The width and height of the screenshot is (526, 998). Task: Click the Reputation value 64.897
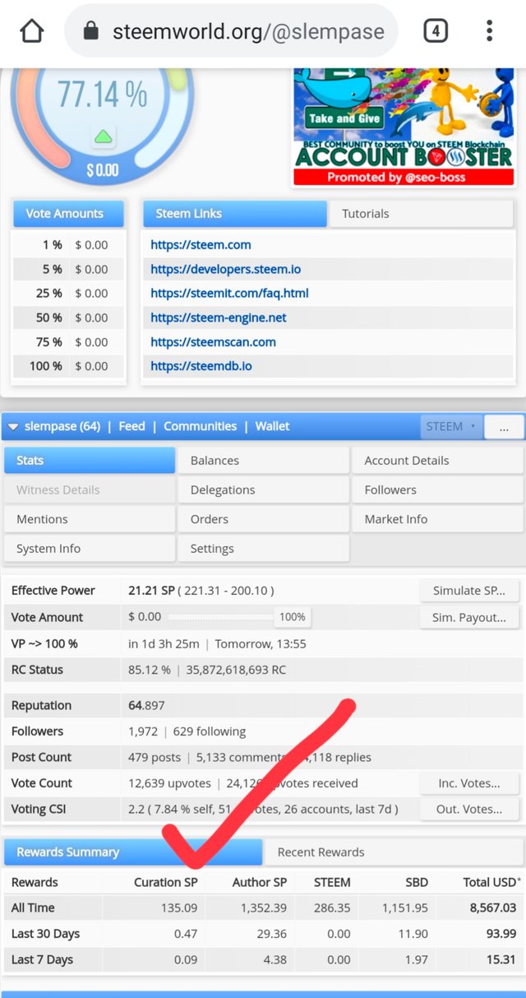point(146,706)
